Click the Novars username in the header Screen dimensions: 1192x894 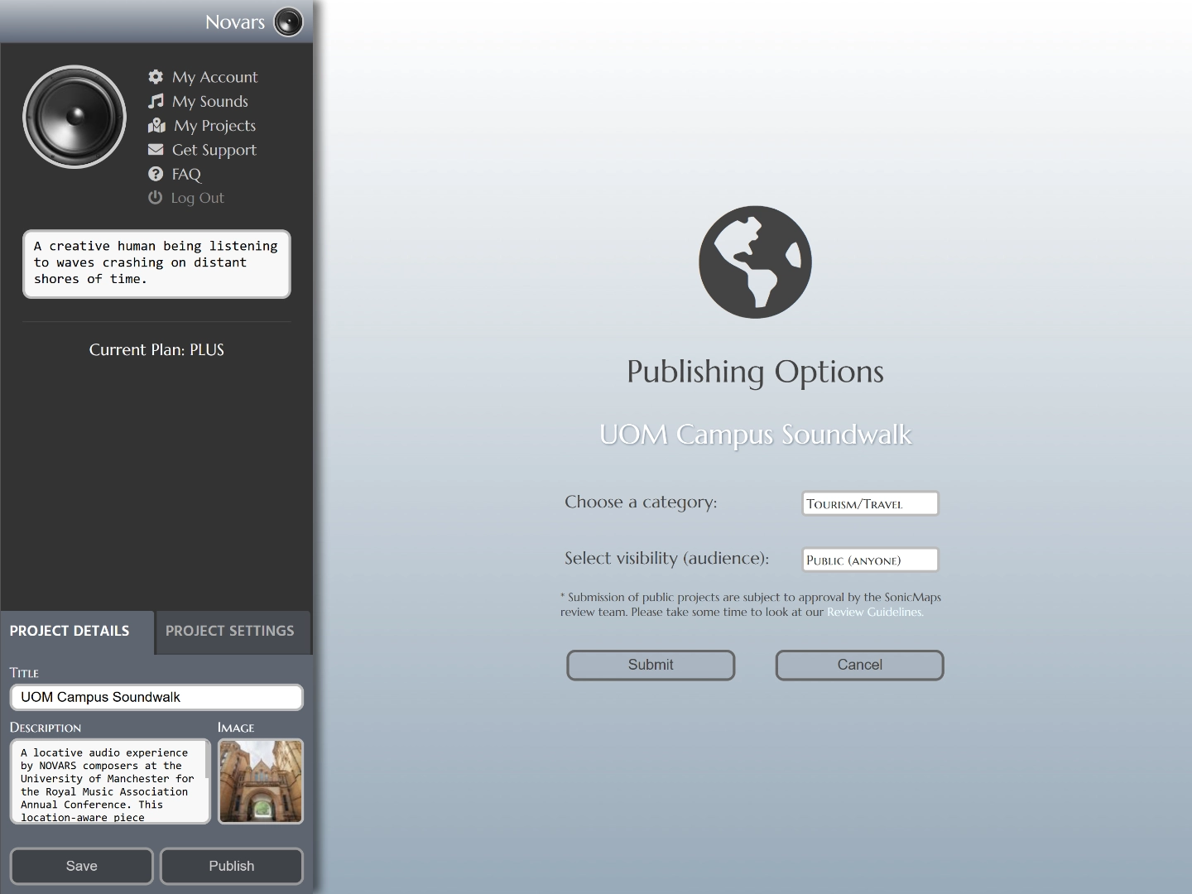coord(235,22)
